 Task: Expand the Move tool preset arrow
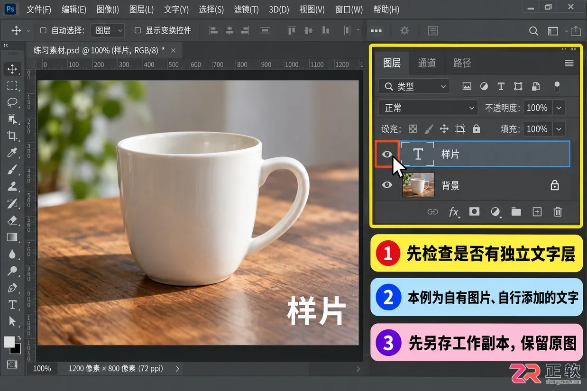28,31
